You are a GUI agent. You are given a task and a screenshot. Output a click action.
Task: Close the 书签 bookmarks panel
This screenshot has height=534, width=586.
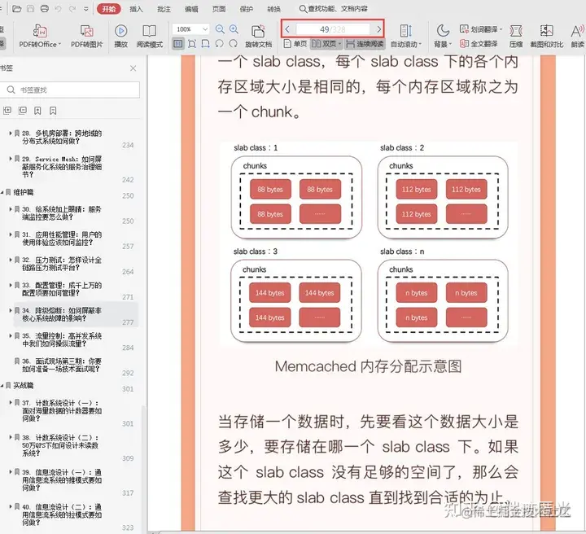click(x=133, y=68)
